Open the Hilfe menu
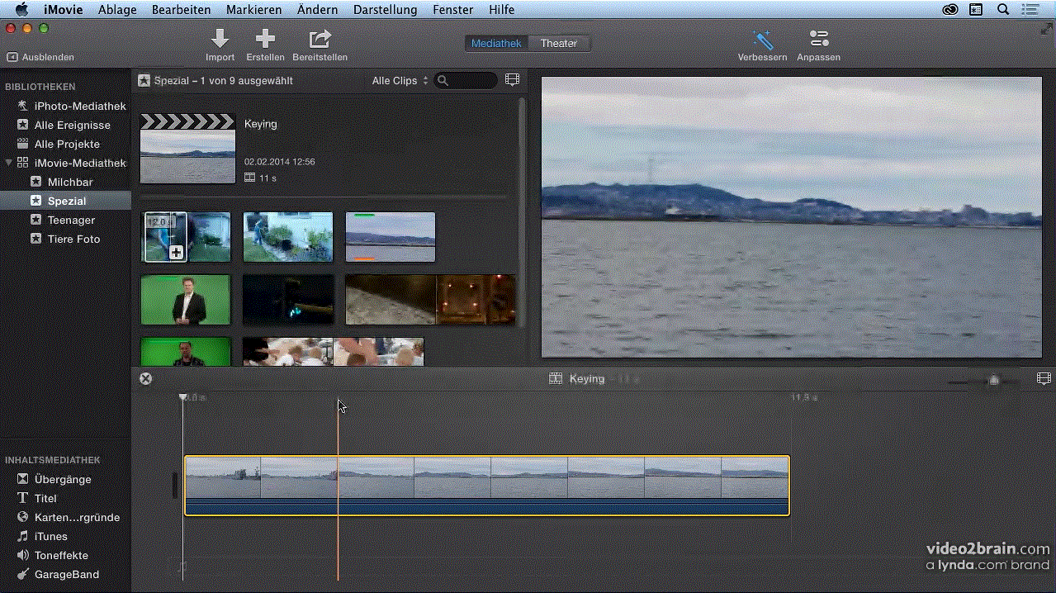The height and width of the screenshot is (593, 1056). (501, 10)
